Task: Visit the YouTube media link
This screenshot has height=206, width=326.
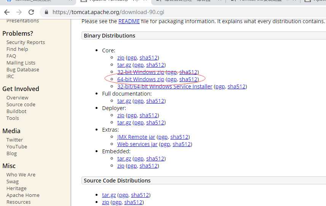Action: coord(17,146)
